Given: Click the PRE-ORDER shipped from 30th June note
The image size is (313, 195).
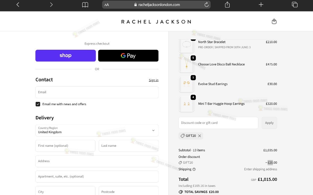Looking at the screenshot, I should (224, 47).
